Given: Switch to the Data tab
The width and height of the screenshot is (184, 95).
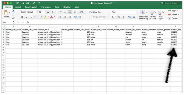Looking at the screenshot, I should tap(57, 7).
